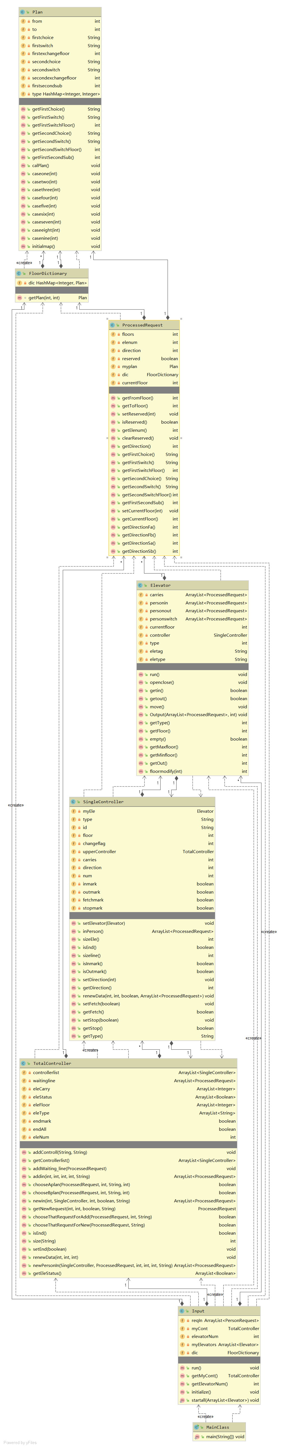Viewport: 285px width, 1448px height.
Task: Select the Input class header
Action: coord(219,1311)
